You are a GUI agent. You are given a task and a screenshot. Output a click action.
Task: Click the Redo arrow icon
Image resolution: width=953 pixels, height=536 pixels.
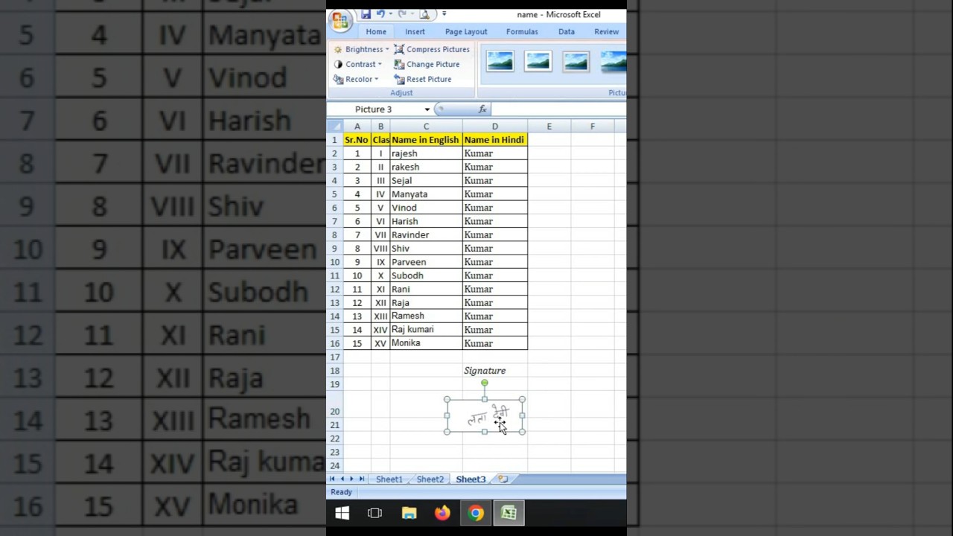tap(402, 14)
